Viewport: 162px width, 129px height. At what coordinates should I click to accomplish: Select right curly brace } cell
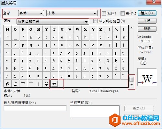coord(124,45)
